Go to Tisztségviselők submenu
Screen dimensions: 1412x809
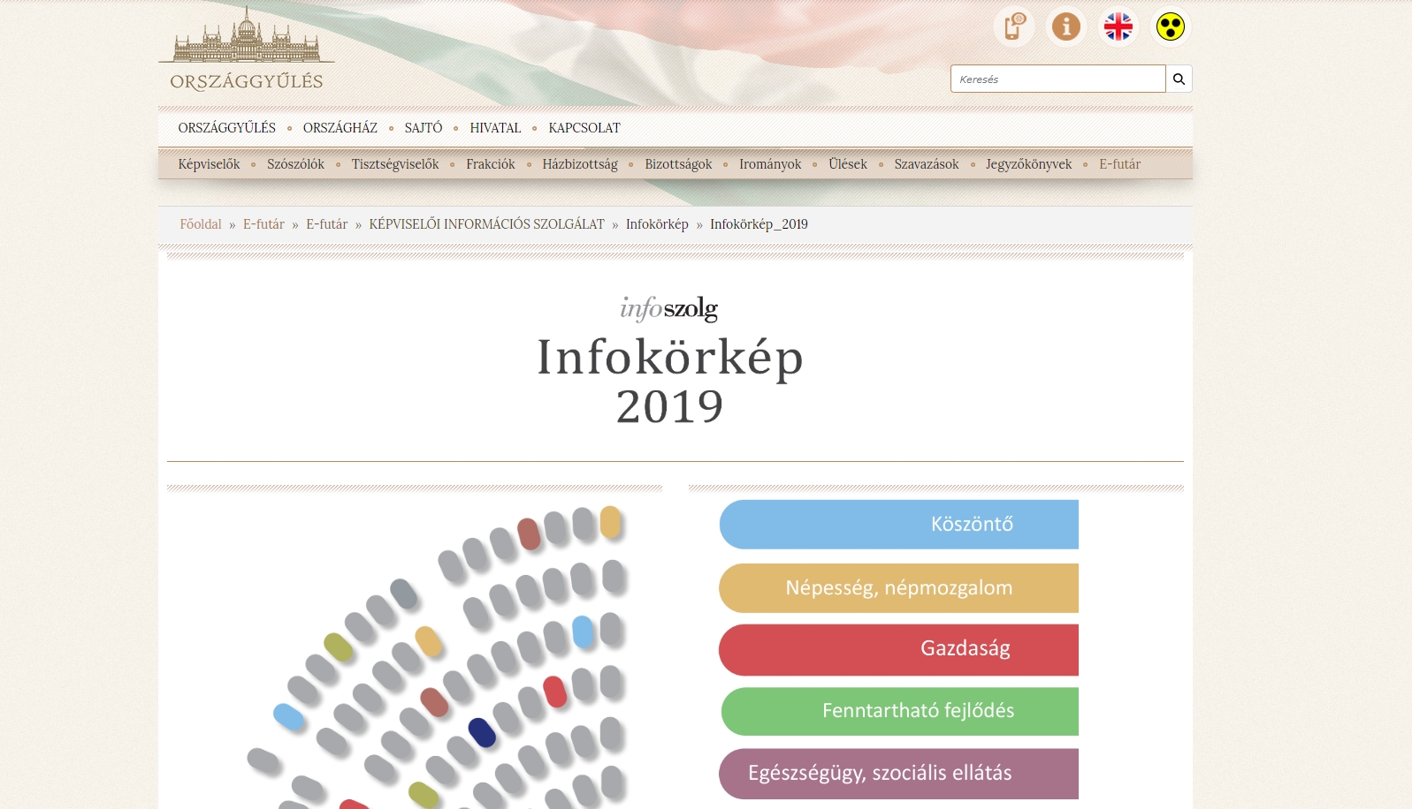point(395,164)
